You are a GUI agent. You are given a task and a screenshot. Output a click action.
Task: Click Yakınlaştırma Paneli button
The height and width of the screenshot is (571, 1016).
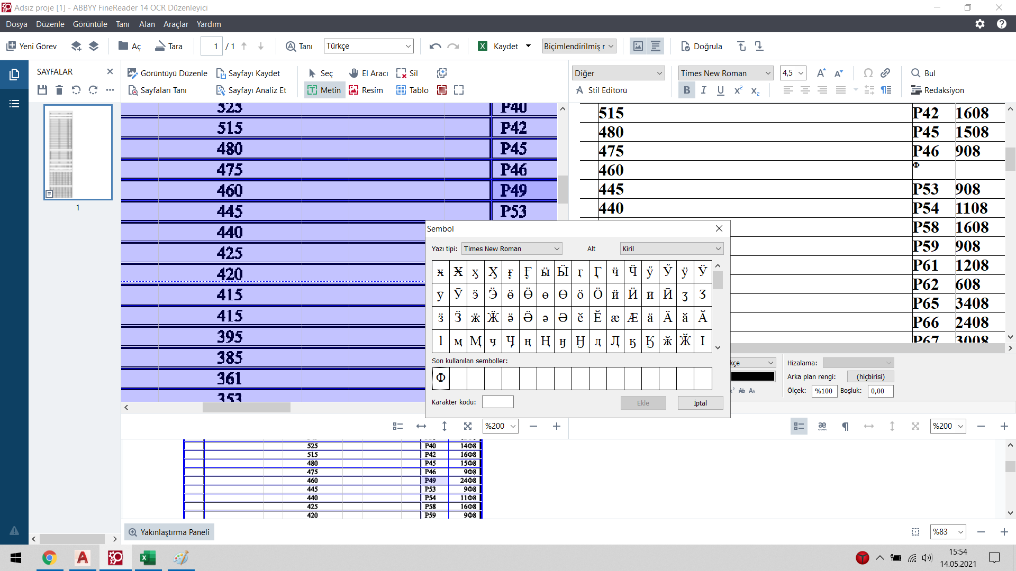pos(169,532)
